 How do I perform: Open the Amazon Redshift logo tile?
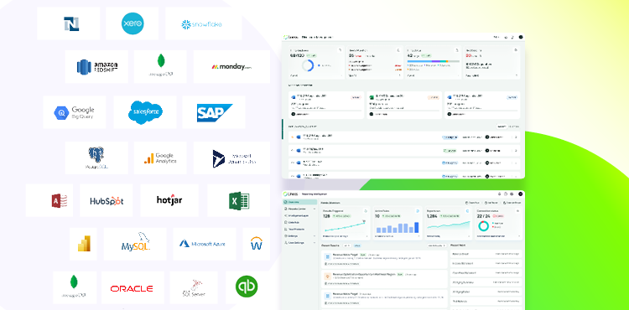tap(96, 66)
